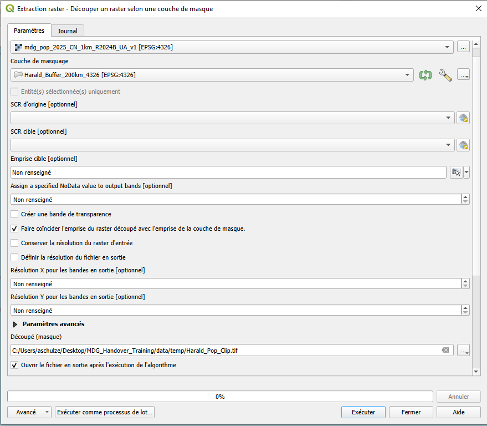Screen dimensions: 487x426
Task: Browse mask layer with the ellipsis button
Action: pyautogui.click(x=464, y=75)
